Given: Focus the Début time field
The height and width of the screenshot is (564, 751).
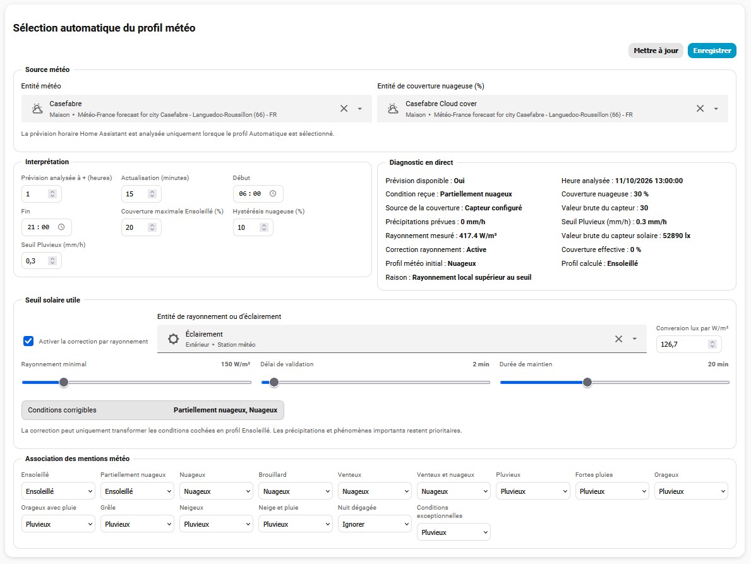Looking at the screenshot, I should click(258, 194).
